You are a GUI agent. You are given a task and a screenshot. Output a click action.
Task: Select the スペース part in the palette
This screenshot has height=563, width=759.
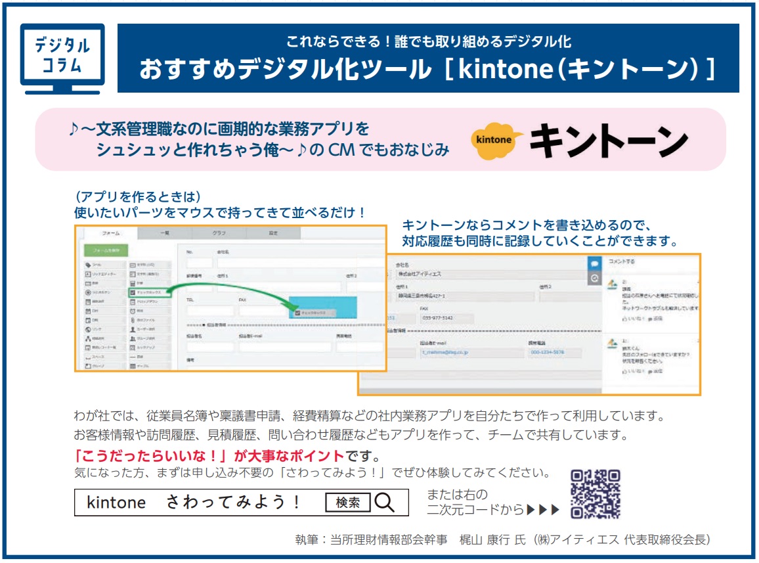coord(104,357)
